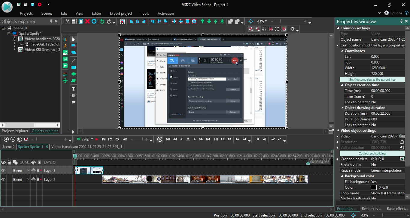Select the SUB subtitle tool

(x=74, y=96)
